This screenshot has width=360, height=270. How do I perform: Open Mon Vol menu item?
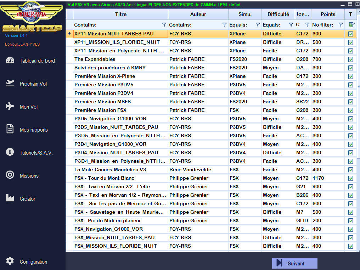(29, 107)
